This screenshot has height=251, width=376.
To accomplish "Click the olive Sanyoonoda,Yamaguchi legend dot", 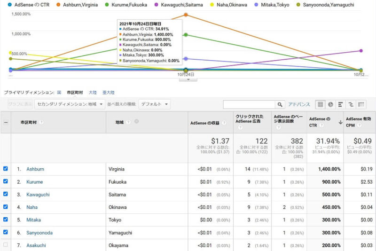I will (298, 5).
